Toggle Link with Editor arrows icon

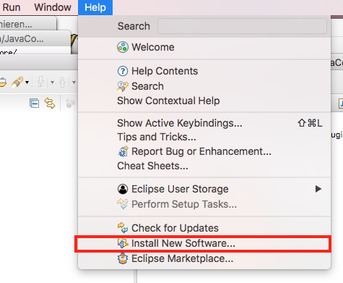tap(50, 104)
